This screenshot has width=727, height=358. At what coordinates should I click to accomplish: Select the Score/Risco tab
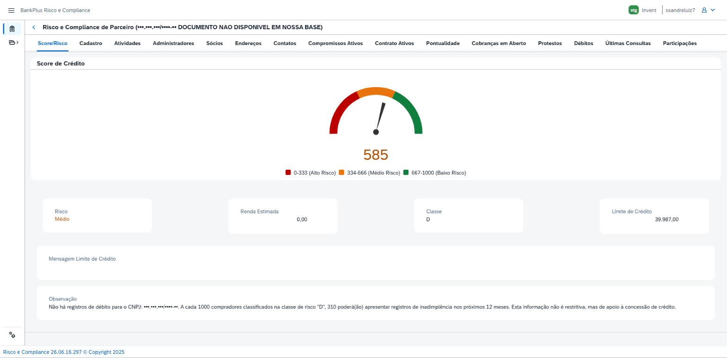52,43
